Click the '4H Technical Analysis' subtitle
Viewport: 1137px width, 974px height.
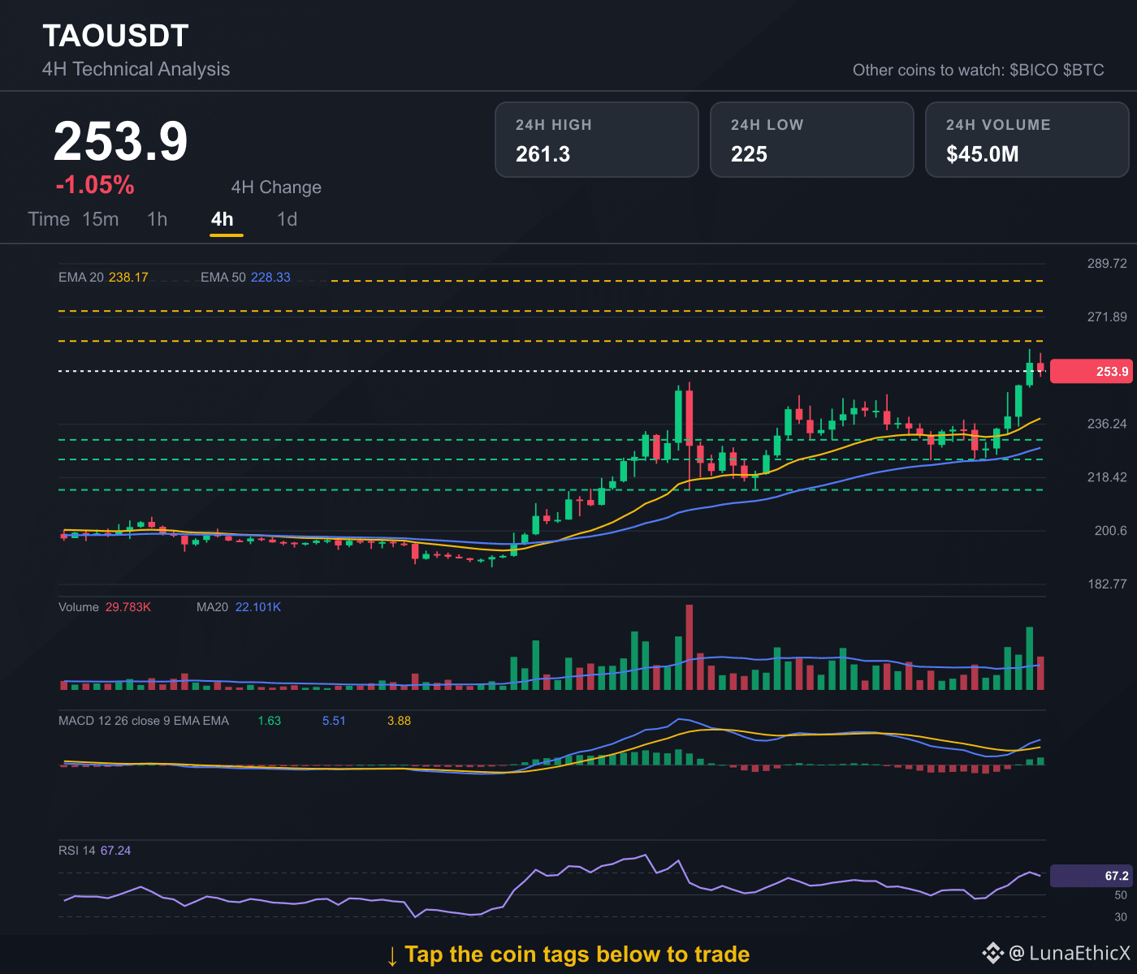coord(136,69)
